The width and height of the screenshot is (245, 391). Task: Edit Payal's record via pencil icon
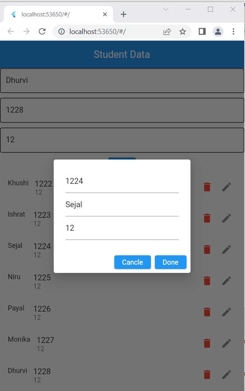coord(227,312)
